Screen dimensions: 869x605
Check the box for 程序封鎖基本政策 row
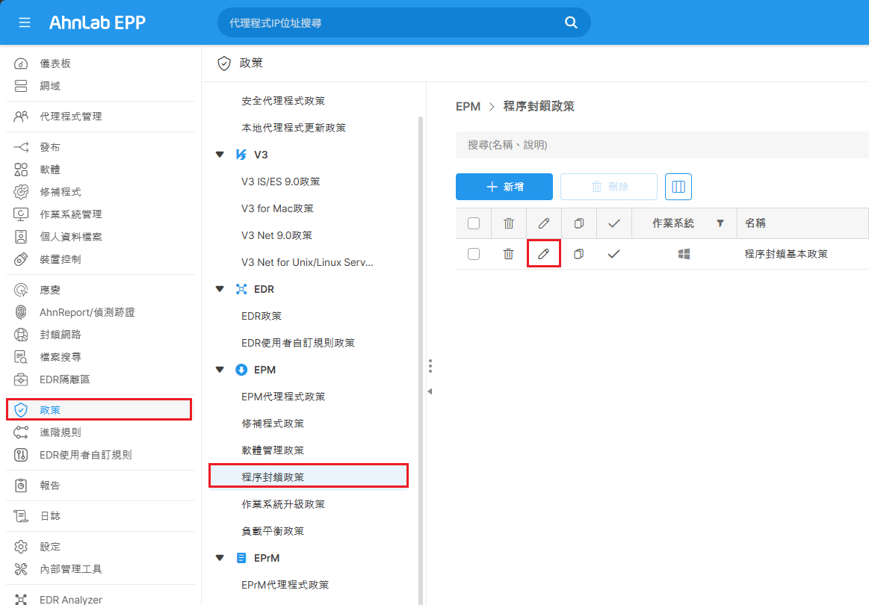point(474,254)
